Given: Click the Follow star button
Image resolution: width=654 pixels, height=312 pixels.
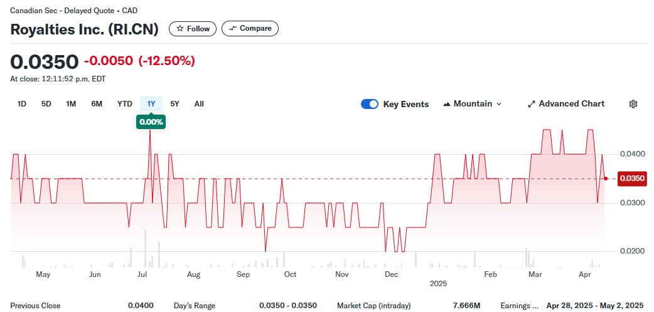Looking at the screenshot, I should pyautogui.click(x=193, y=28).
